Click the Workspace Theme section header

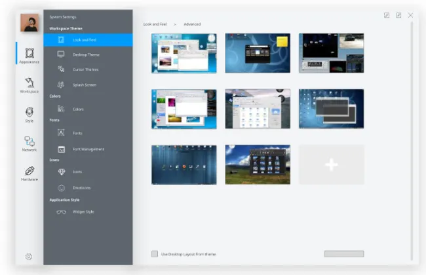[66, 29]
